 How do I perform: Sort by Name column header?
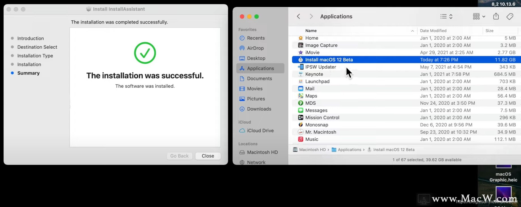point(311,31)
